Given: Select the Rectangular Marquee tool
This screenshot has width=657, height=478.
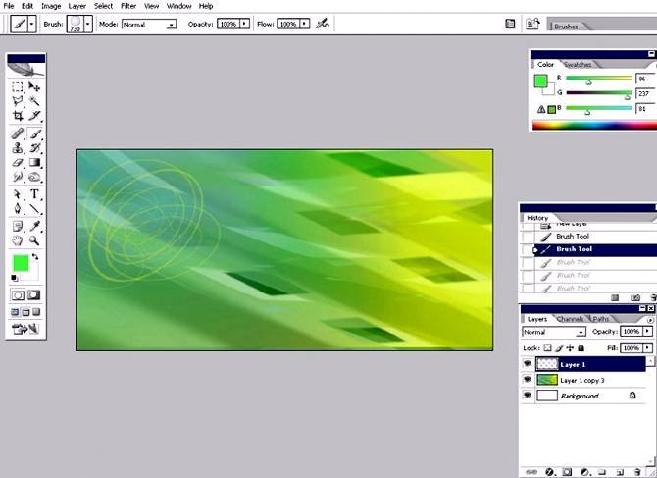Looking at the screenshot, I should click(18, 87).
